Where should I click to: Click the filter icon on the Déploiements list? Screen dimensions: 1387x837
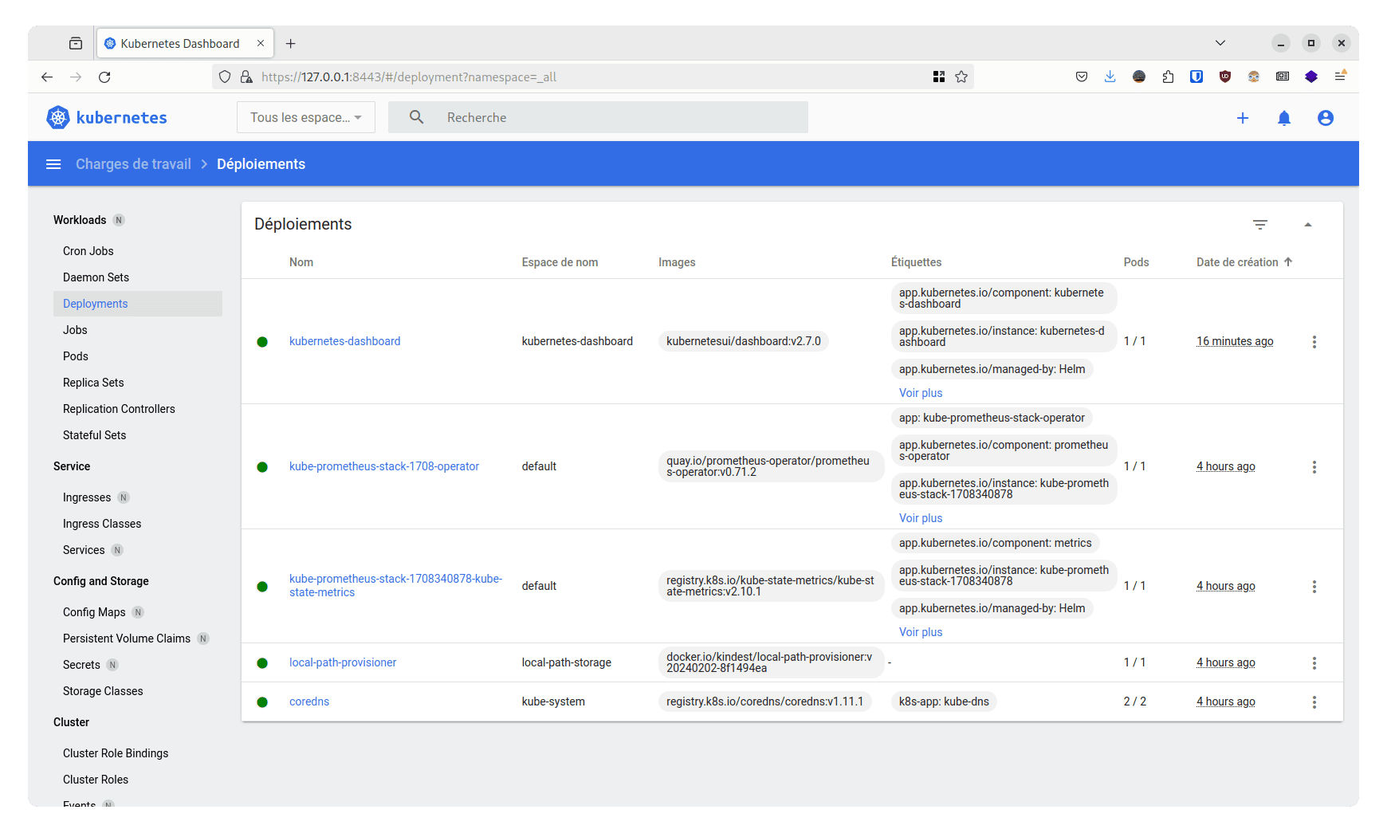point(1259,224)
